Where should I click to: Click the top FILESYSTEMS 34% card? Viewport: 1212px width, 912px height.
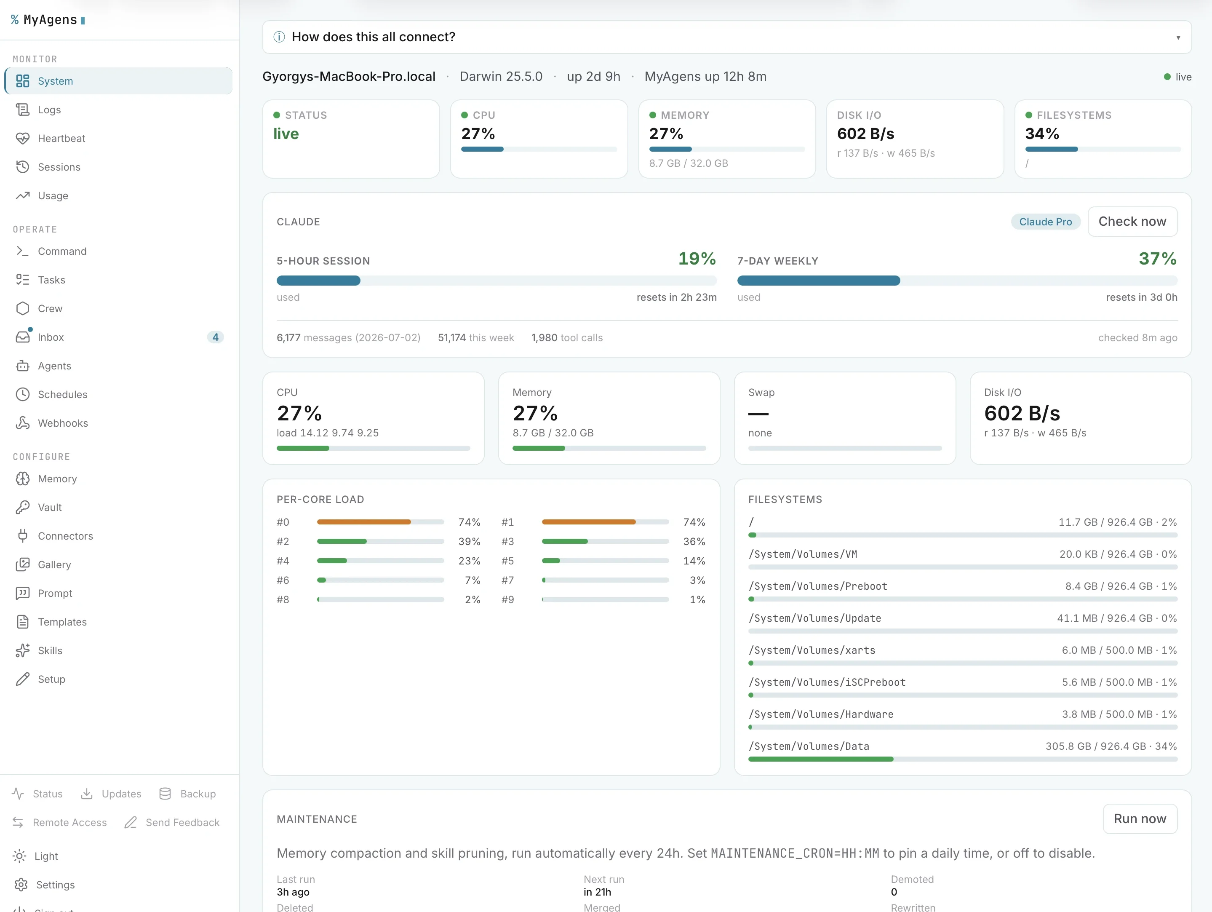(x=1103, y=139)
